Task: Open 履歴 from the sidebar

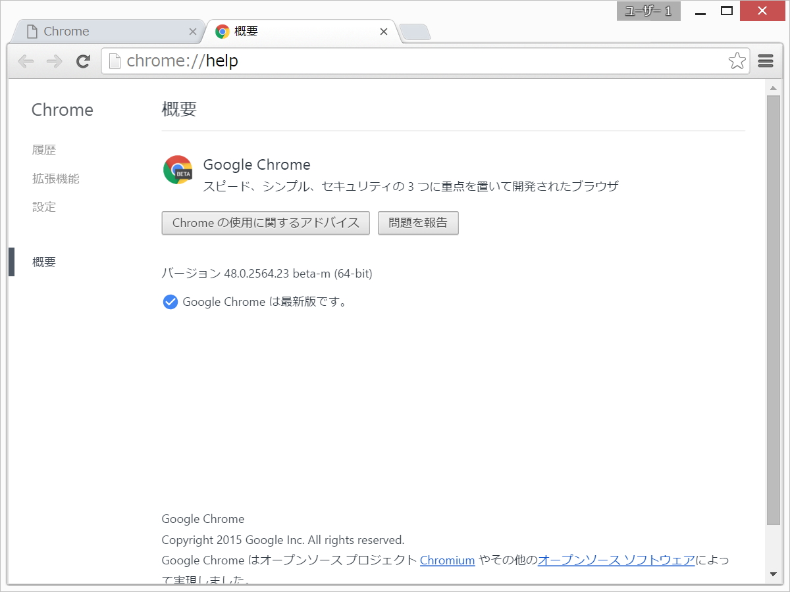Action: (44, 149)
